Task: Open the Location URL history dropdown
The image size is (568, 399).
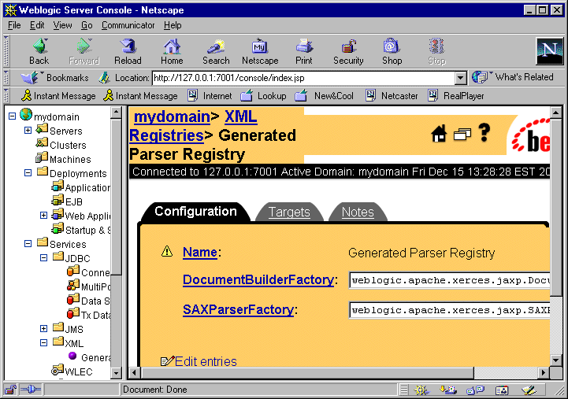Action: [460, 78]
